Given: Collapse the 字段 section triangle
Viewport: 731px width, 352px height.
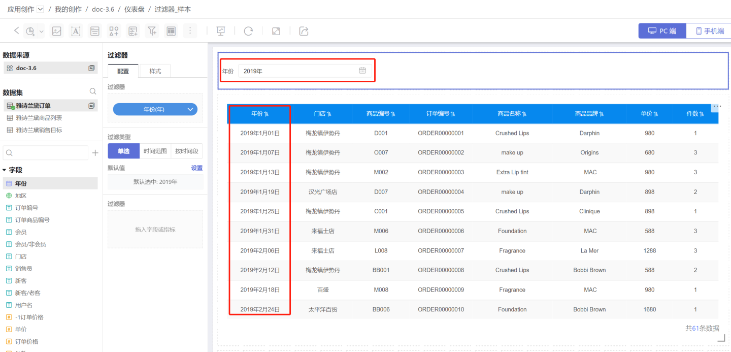Looking at the screenshot, I should [5, 170].
